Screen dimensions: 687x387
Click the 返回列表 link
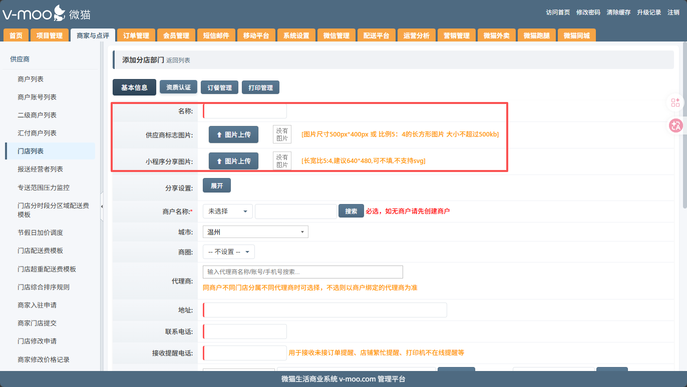[178, 60]
